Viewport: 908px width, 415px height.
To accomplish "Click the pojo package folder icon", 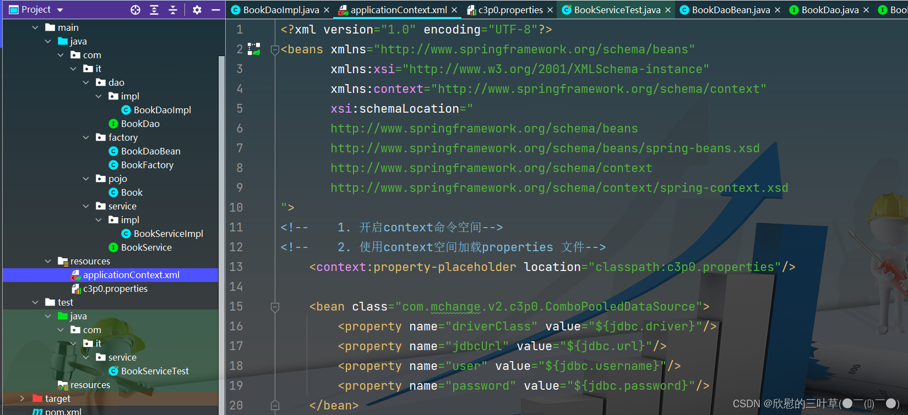I will [x=101, y=179].
